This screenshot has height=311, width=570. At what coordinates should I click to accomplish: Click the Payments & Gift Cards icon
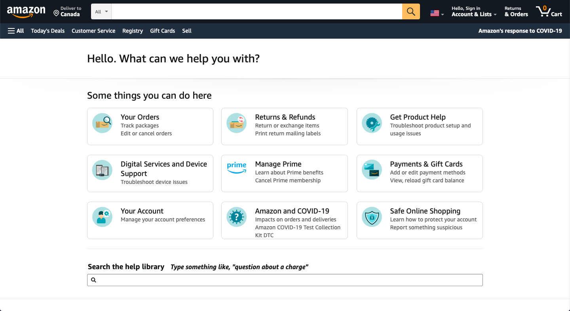372,170
